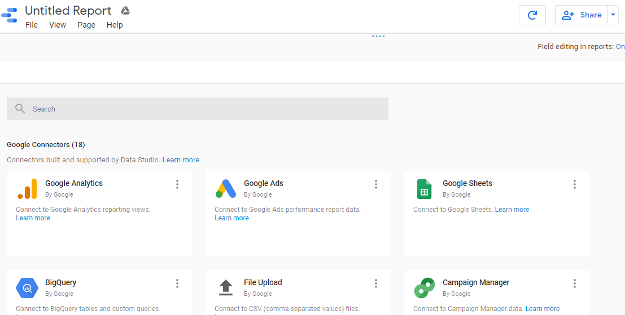The image size is (625, 315).
Task: Select the File Upload arrow icon
Action: pos(226,288)
